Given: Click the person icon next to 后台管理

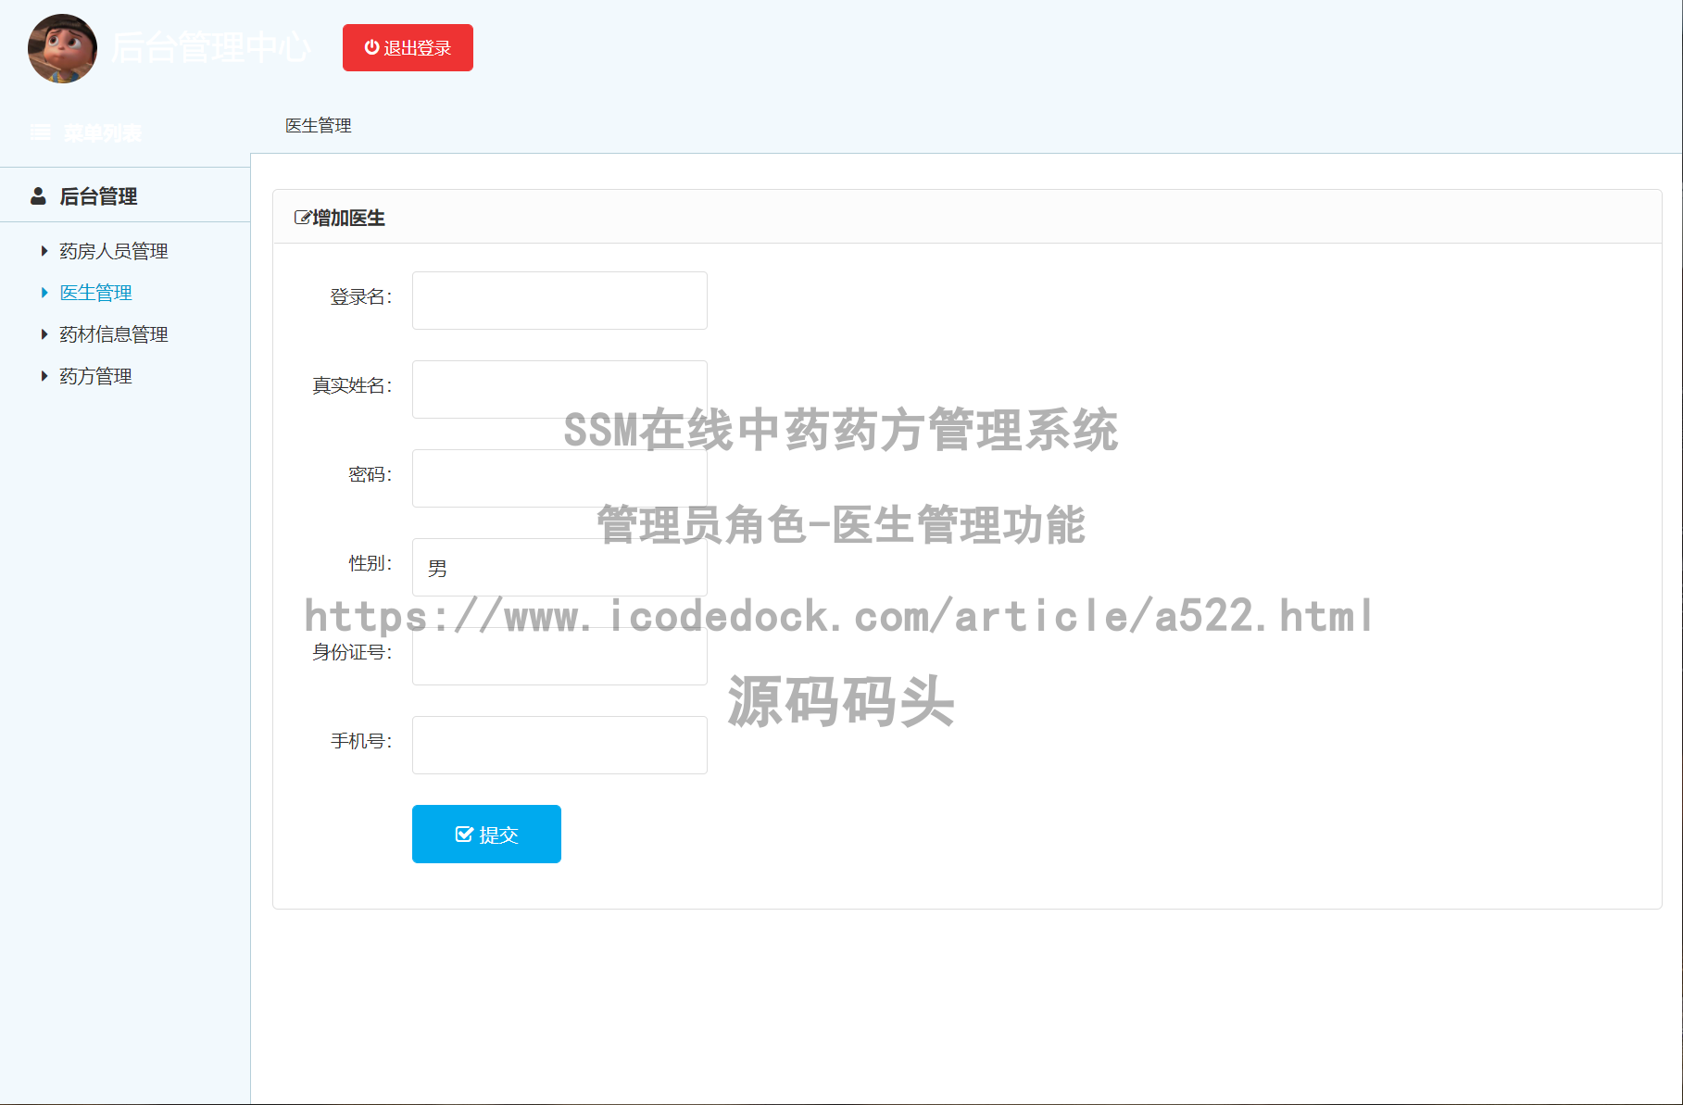Looking at the screenshot, I should tap(37, 195).
